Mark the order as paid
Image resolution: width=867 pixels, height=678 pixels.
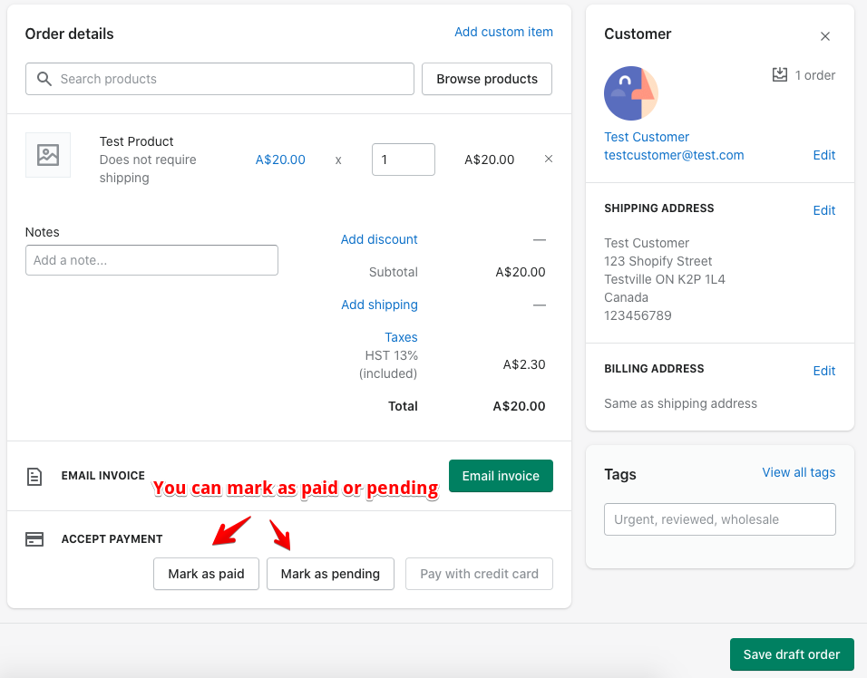coord(206,574)
